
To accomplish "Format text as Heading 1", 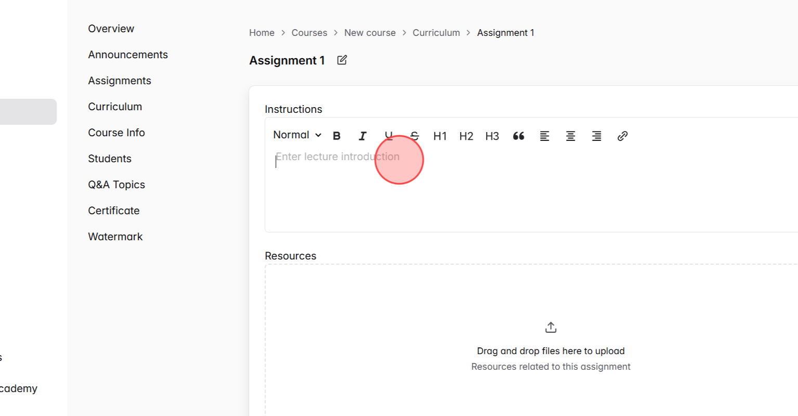I will [x=440, y=136].
